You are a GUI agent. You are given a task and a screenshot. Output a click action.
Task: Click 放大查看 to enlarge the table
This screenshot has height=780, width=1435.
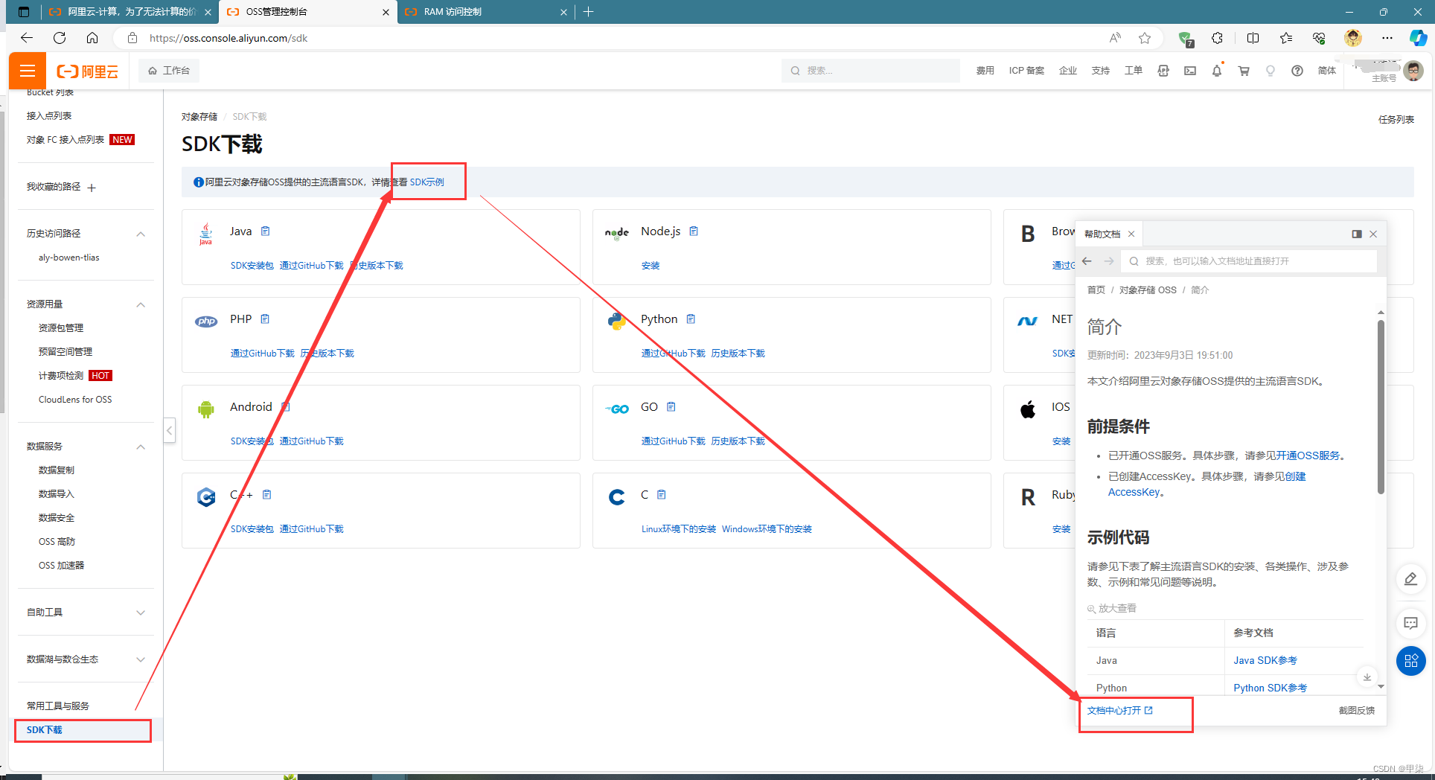click(1112, 609)
